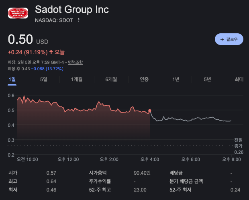
Task: Switch to the 1개월 chart range
Action: tap(77, 79)
